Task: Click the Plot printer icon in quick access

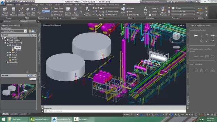Action: click(21, 2)
